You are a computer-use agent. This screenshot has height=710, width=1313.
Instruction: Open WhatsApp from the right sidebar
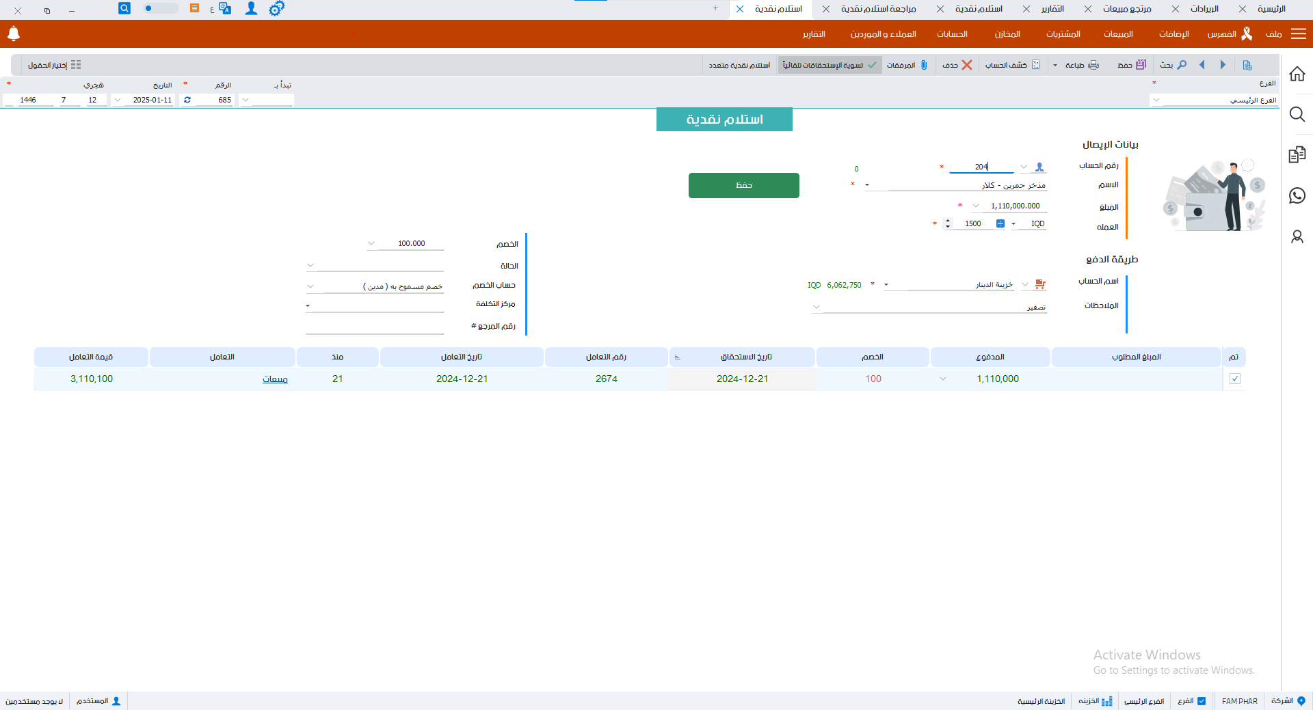click(1297, 195)
